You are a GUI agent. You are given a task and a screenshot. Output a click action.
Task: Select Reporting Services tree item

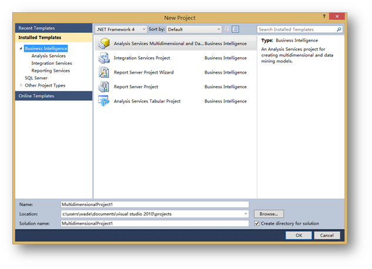pyautogui.click(x=51, y=71)
